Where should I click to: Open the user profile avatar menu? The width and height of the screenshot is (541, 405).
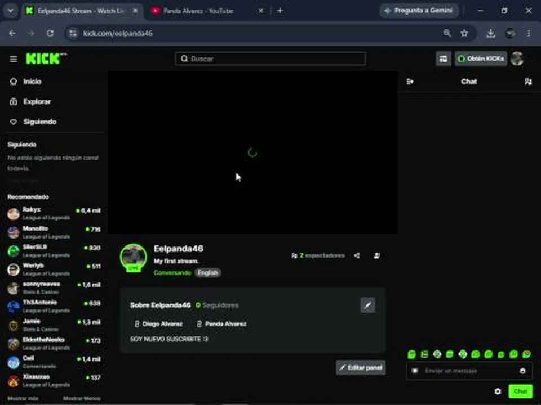(517, 58)
